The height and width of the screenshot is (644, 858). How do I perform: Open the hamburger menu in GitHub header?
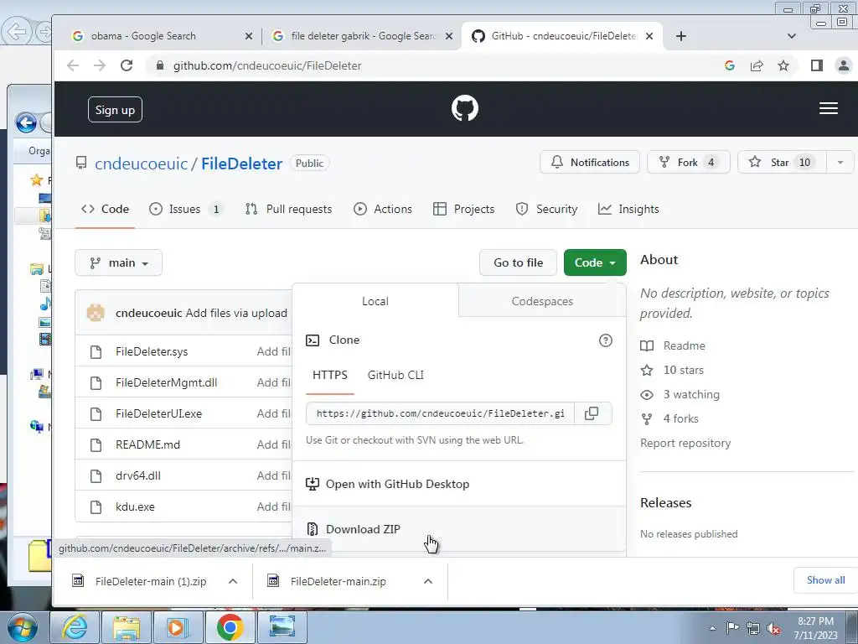click(x=829, y=108)
